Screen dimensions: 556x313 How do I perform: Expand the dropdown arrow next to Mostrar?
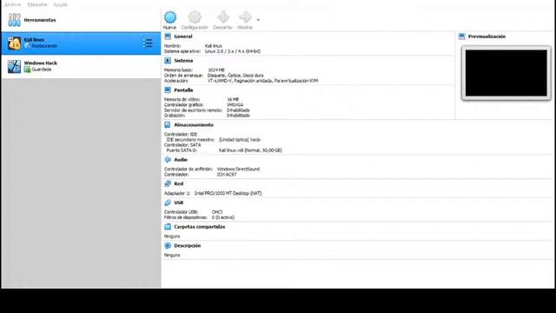258,20
